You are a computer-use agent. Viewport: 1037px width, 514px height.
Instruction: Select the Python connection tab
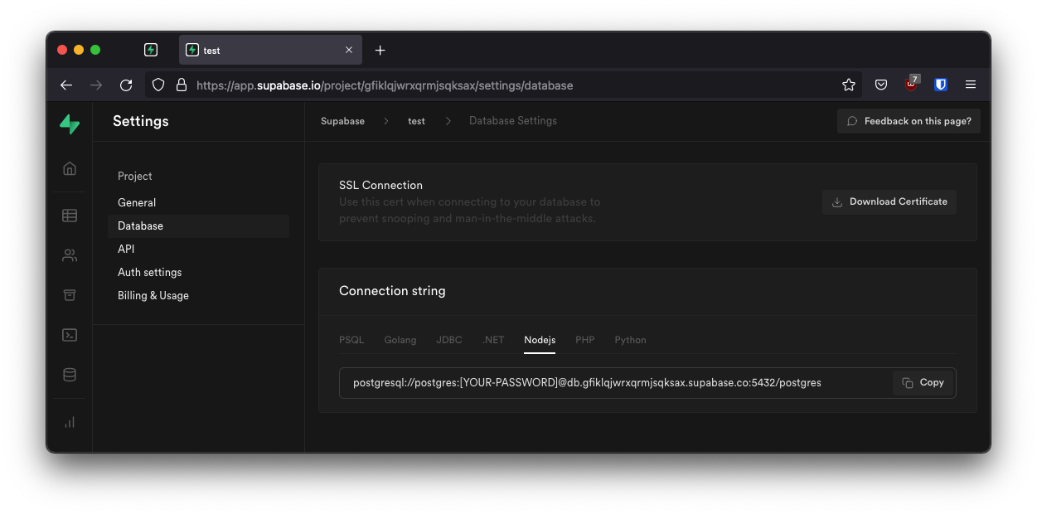pos(630,340)
